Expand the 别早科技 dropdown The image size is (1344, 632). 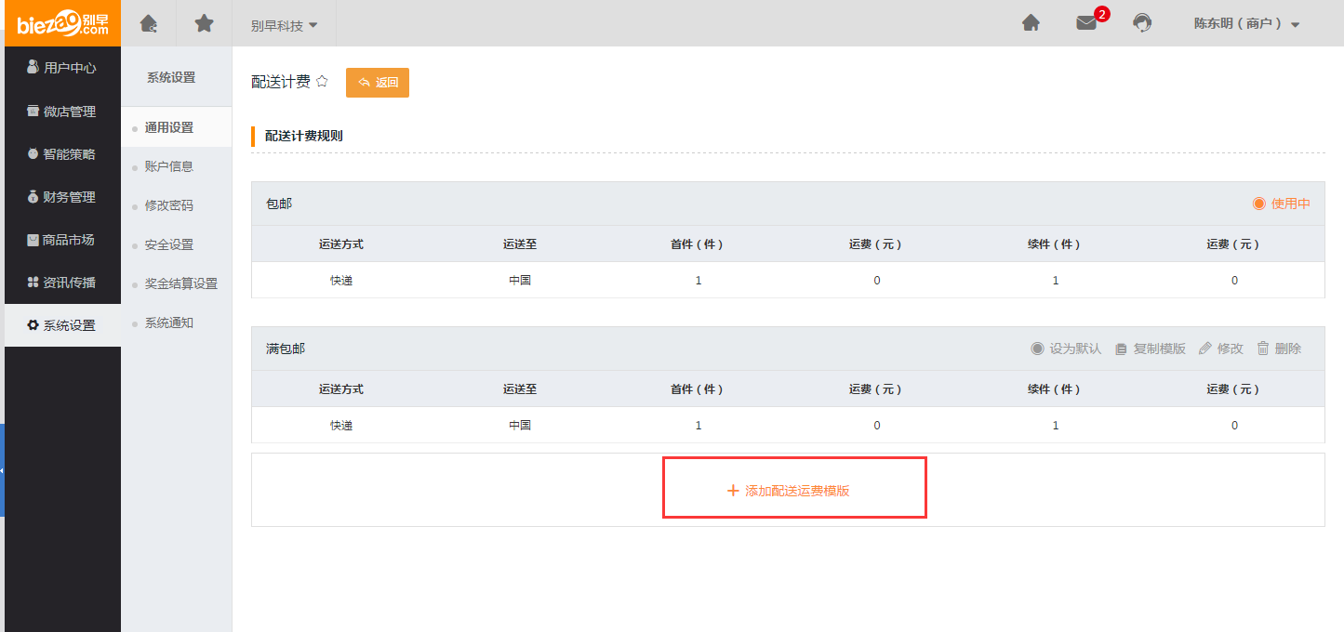tap(284, 25)
